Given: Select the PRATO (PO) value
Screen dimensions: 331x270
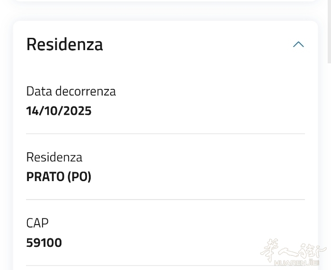Looking at the screenshot, I should pos(59,177).
